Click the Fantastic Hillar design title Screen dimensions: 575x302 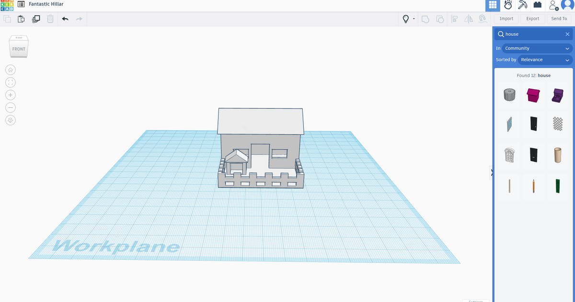pos(46,4)
